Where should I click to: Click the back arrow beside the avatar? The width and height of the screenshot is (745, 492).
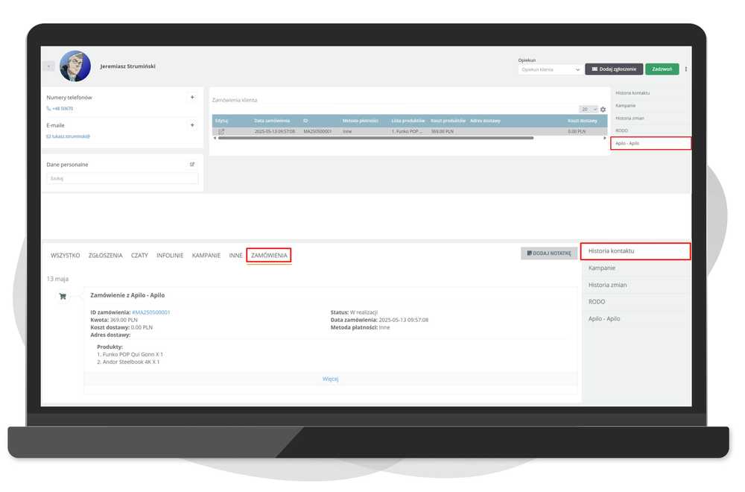coord(49,66)
